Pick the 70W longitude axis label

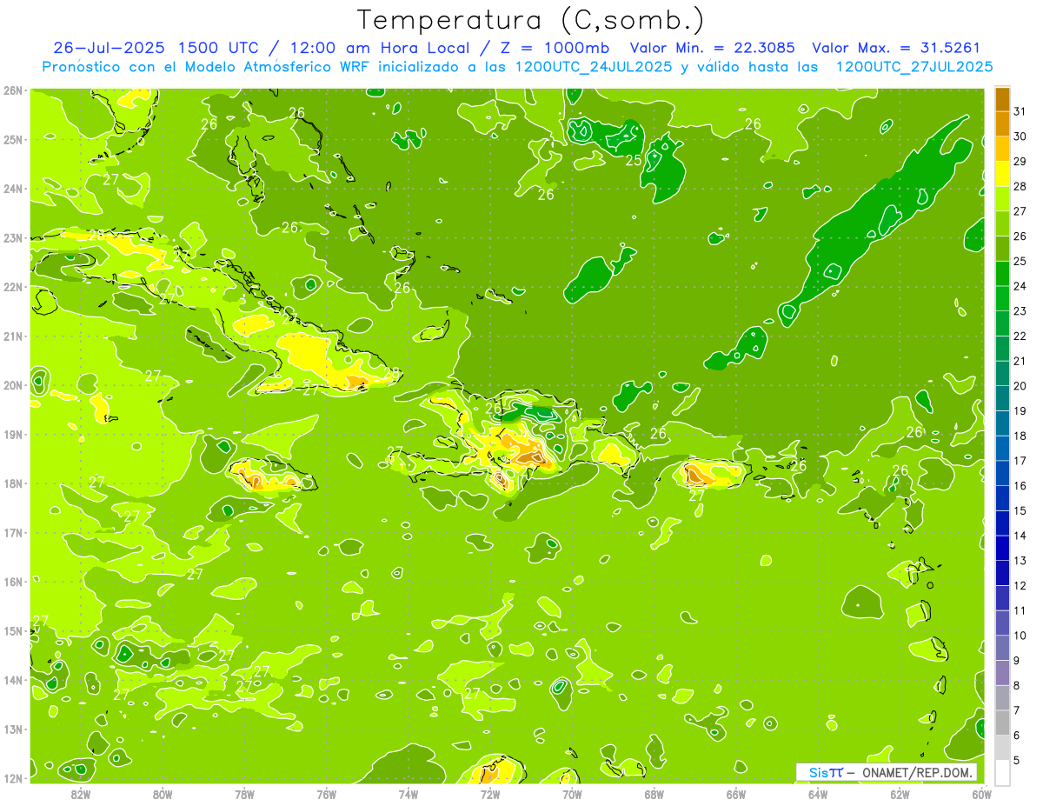572,794
